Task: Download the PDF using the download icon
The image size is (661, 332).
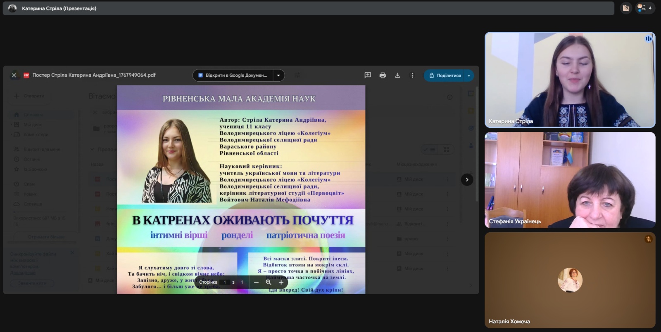Action: 397,75
